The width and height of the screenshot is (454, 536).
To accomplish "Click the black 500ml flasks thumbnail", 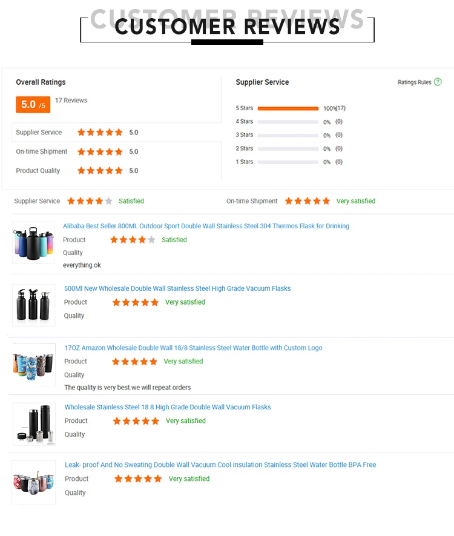I will pos(34,305).
